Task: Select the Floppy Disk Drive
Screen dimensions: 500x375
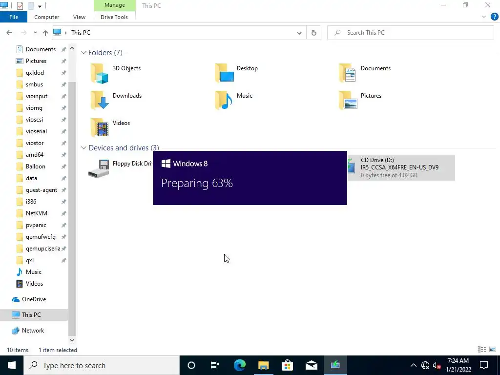Action: click(121, 168)
